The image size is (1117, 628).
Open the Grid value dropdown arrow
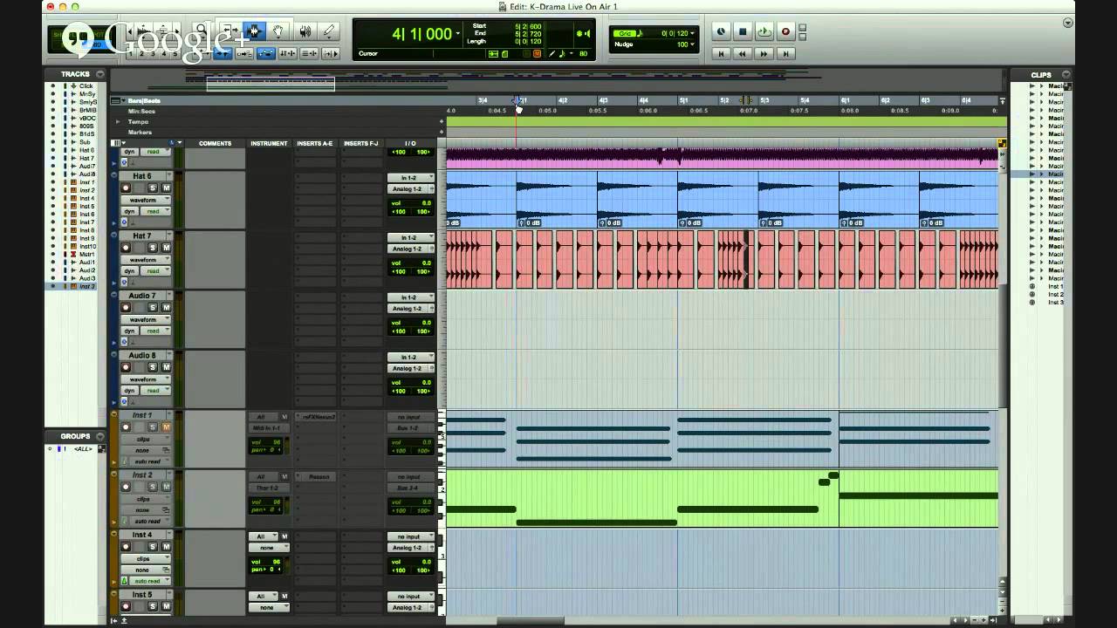tap(692, 33)
